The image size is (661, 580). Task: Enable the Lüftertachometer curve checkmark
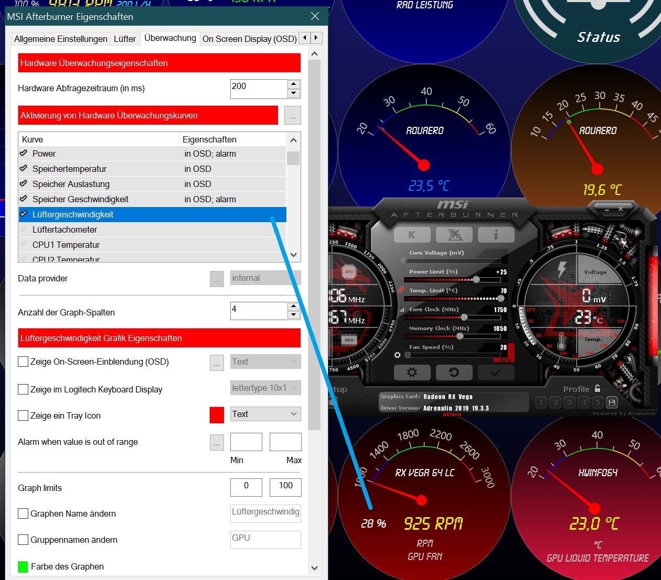[23, 229]
